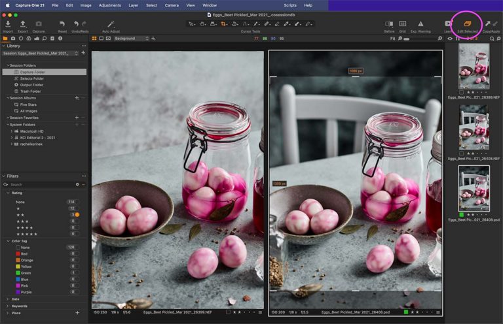
Task: Collapse the Session Albums section
Action: [x=8, y=98]
